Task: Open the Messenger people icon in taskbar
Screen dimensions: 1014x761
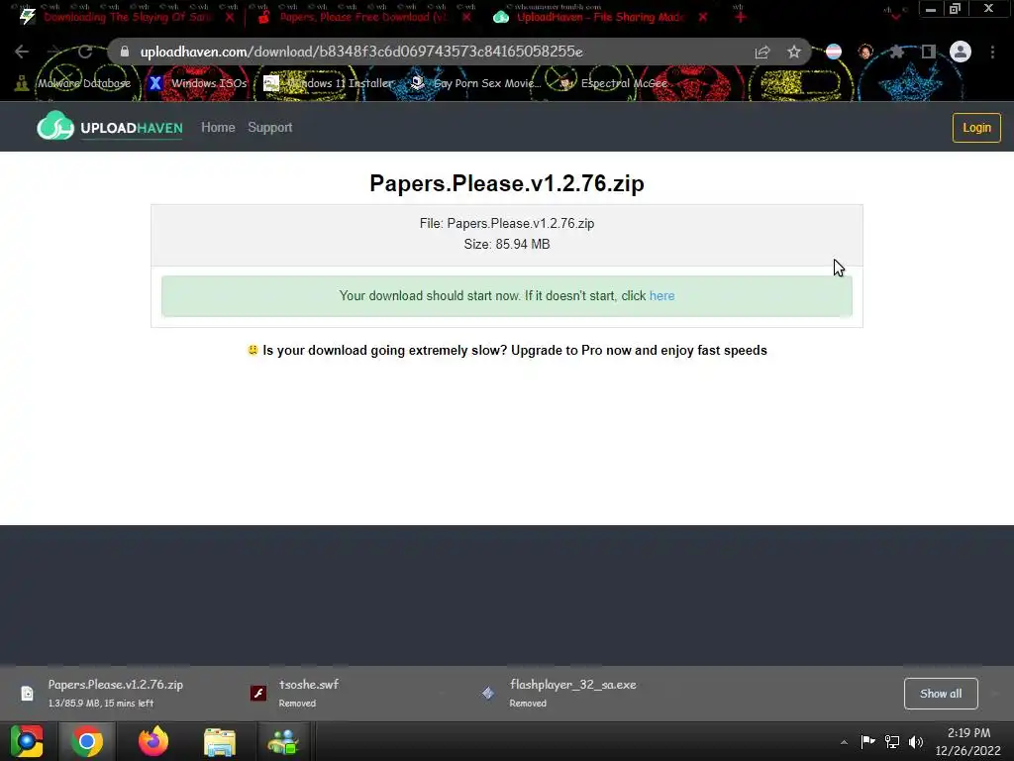Action: (x=283, y=741)
